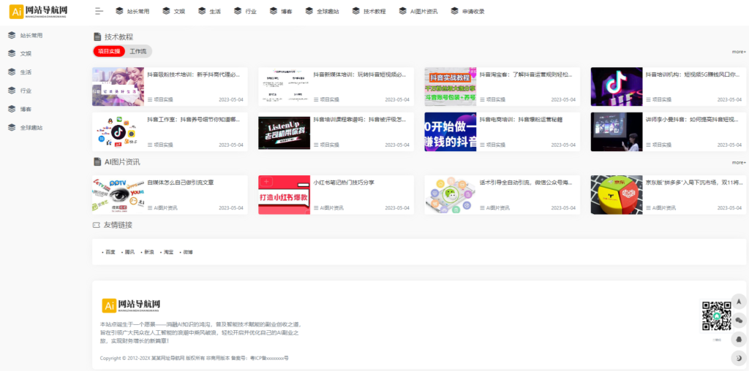Viewport: 749px width, 371px height.
Task: Click the footer Ai 网站导航网 logo
Action: [x=131, y=305]
